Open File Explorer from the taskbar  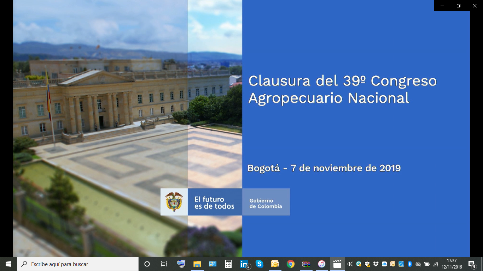pos(197,264)
